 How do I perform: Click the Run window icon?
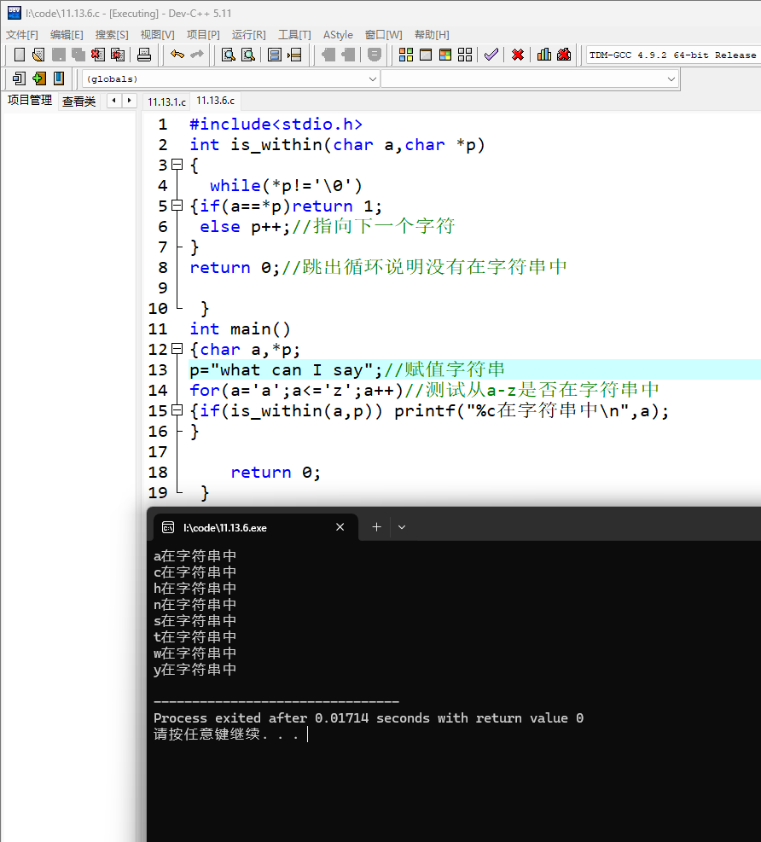point(426,55)
